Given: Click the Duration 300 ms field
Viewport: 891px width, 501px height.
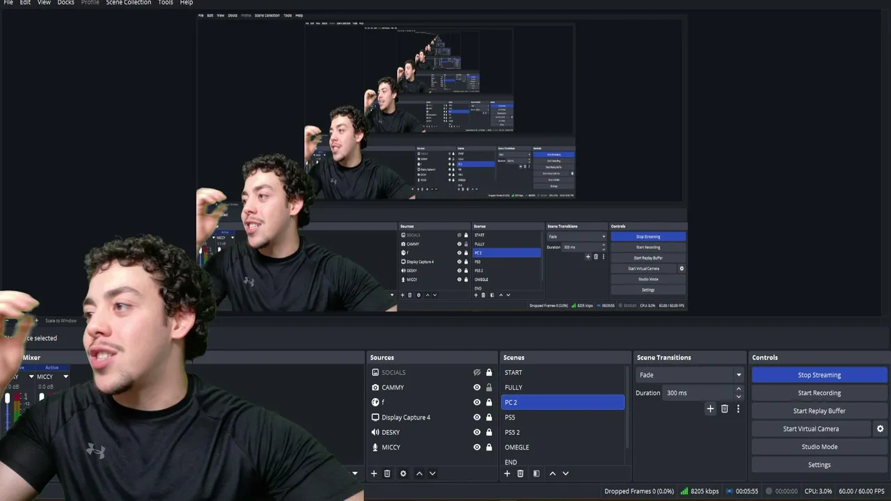Looking at the screenshot, I should [698, 393].
